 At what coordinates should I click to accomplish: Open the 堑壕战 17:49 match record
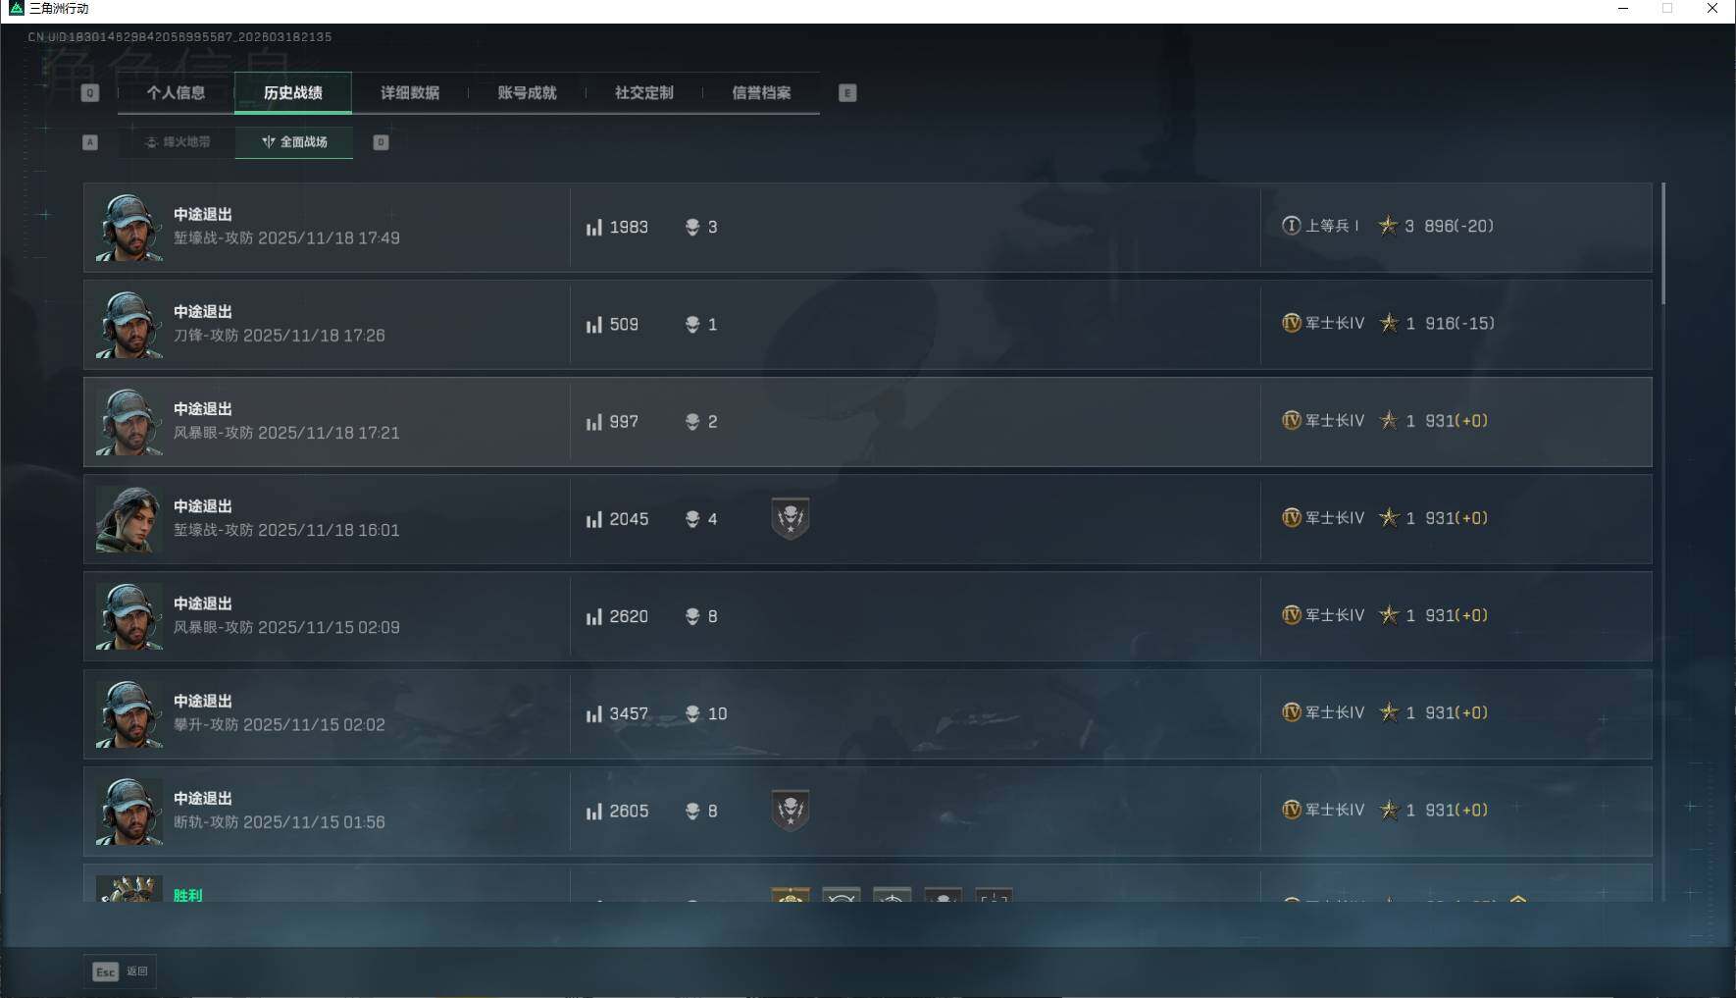868,227
